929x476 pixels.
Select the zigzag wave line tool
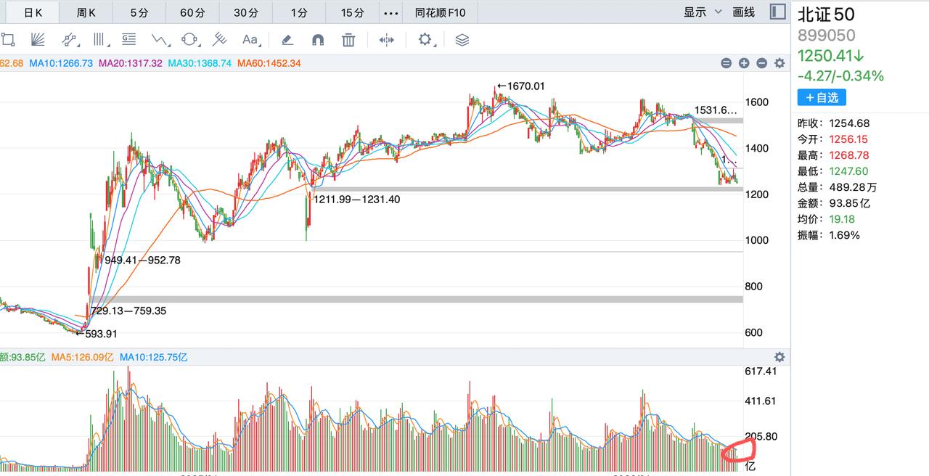pos(160,40)
